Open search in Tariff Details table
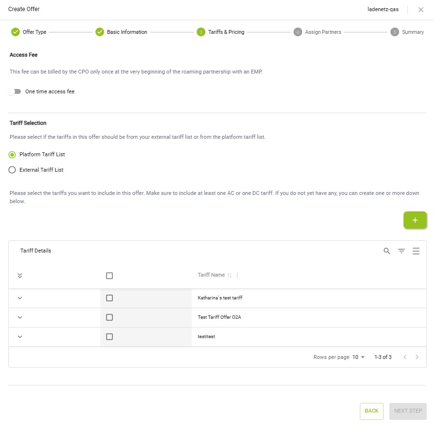Screen dimensions: 434x431 pos(387,251)
